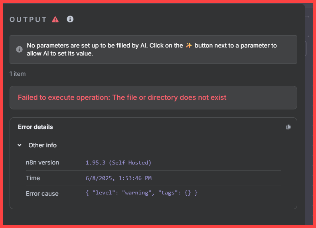
Task: Select the timestamp 6/8/2025, 1:53:46 PM
Action: tap(119, 178)
